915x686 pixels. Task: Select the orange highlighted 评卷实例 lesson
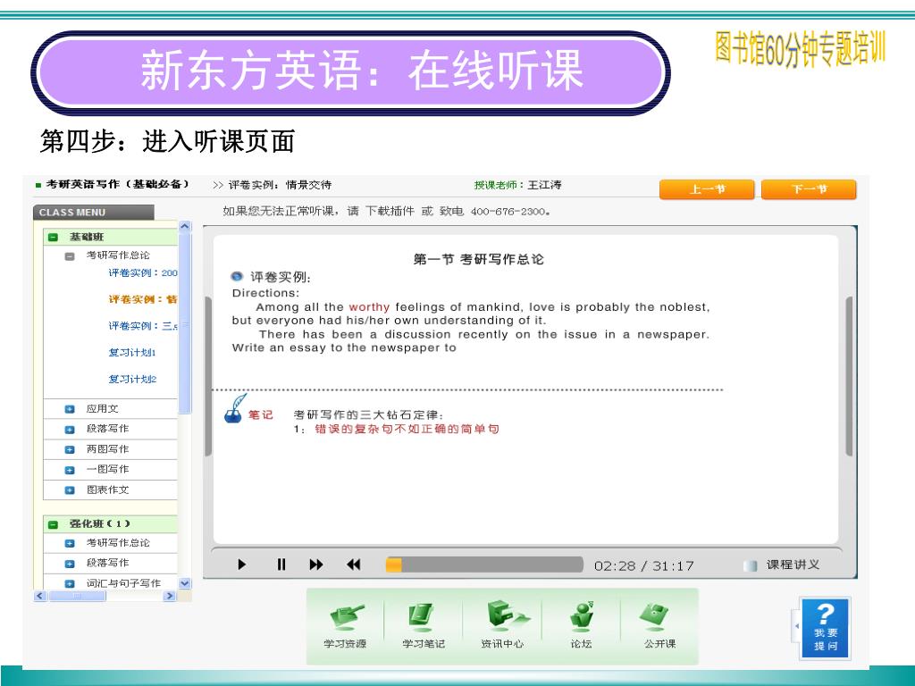tap(142, 299)
